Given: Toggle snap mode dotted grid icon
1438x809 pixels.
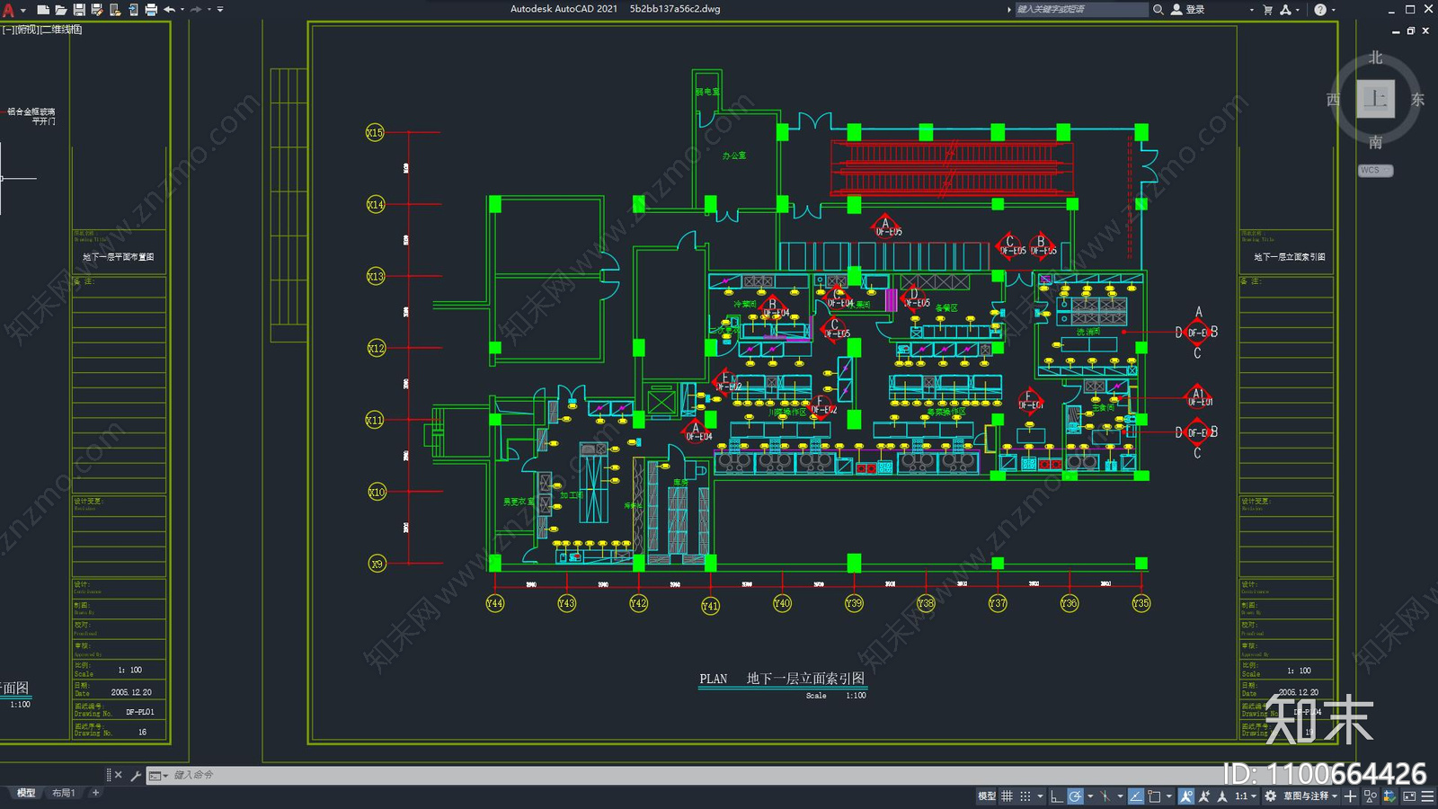Looking at the screenshot, I should (1025, 796).
